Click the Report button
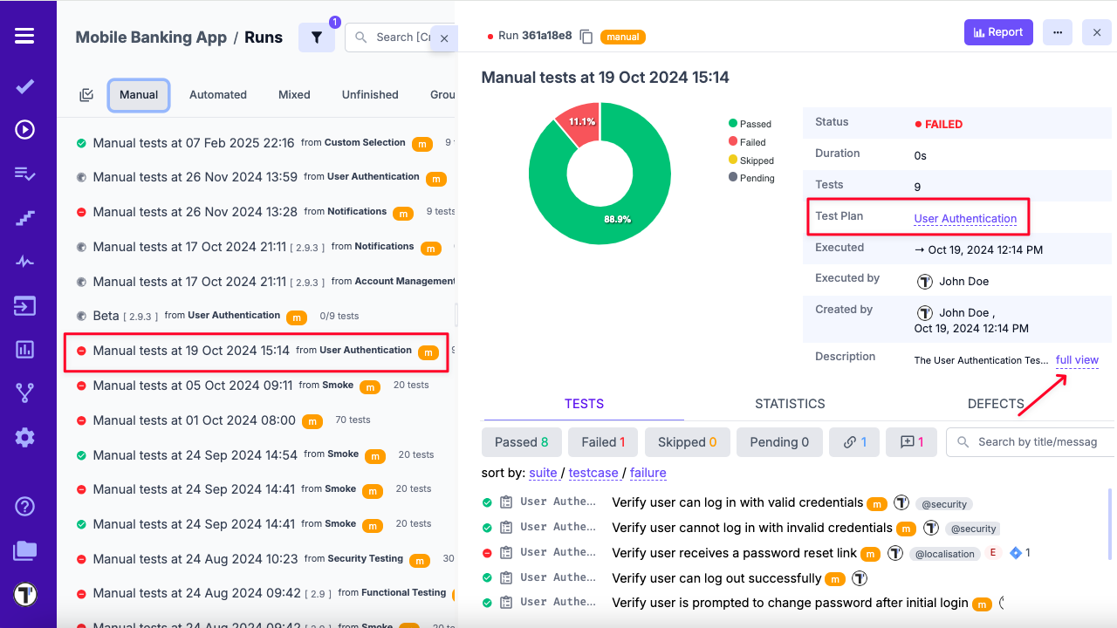The height and width of the screenshot is (628, 1117). tap(998, 31)
